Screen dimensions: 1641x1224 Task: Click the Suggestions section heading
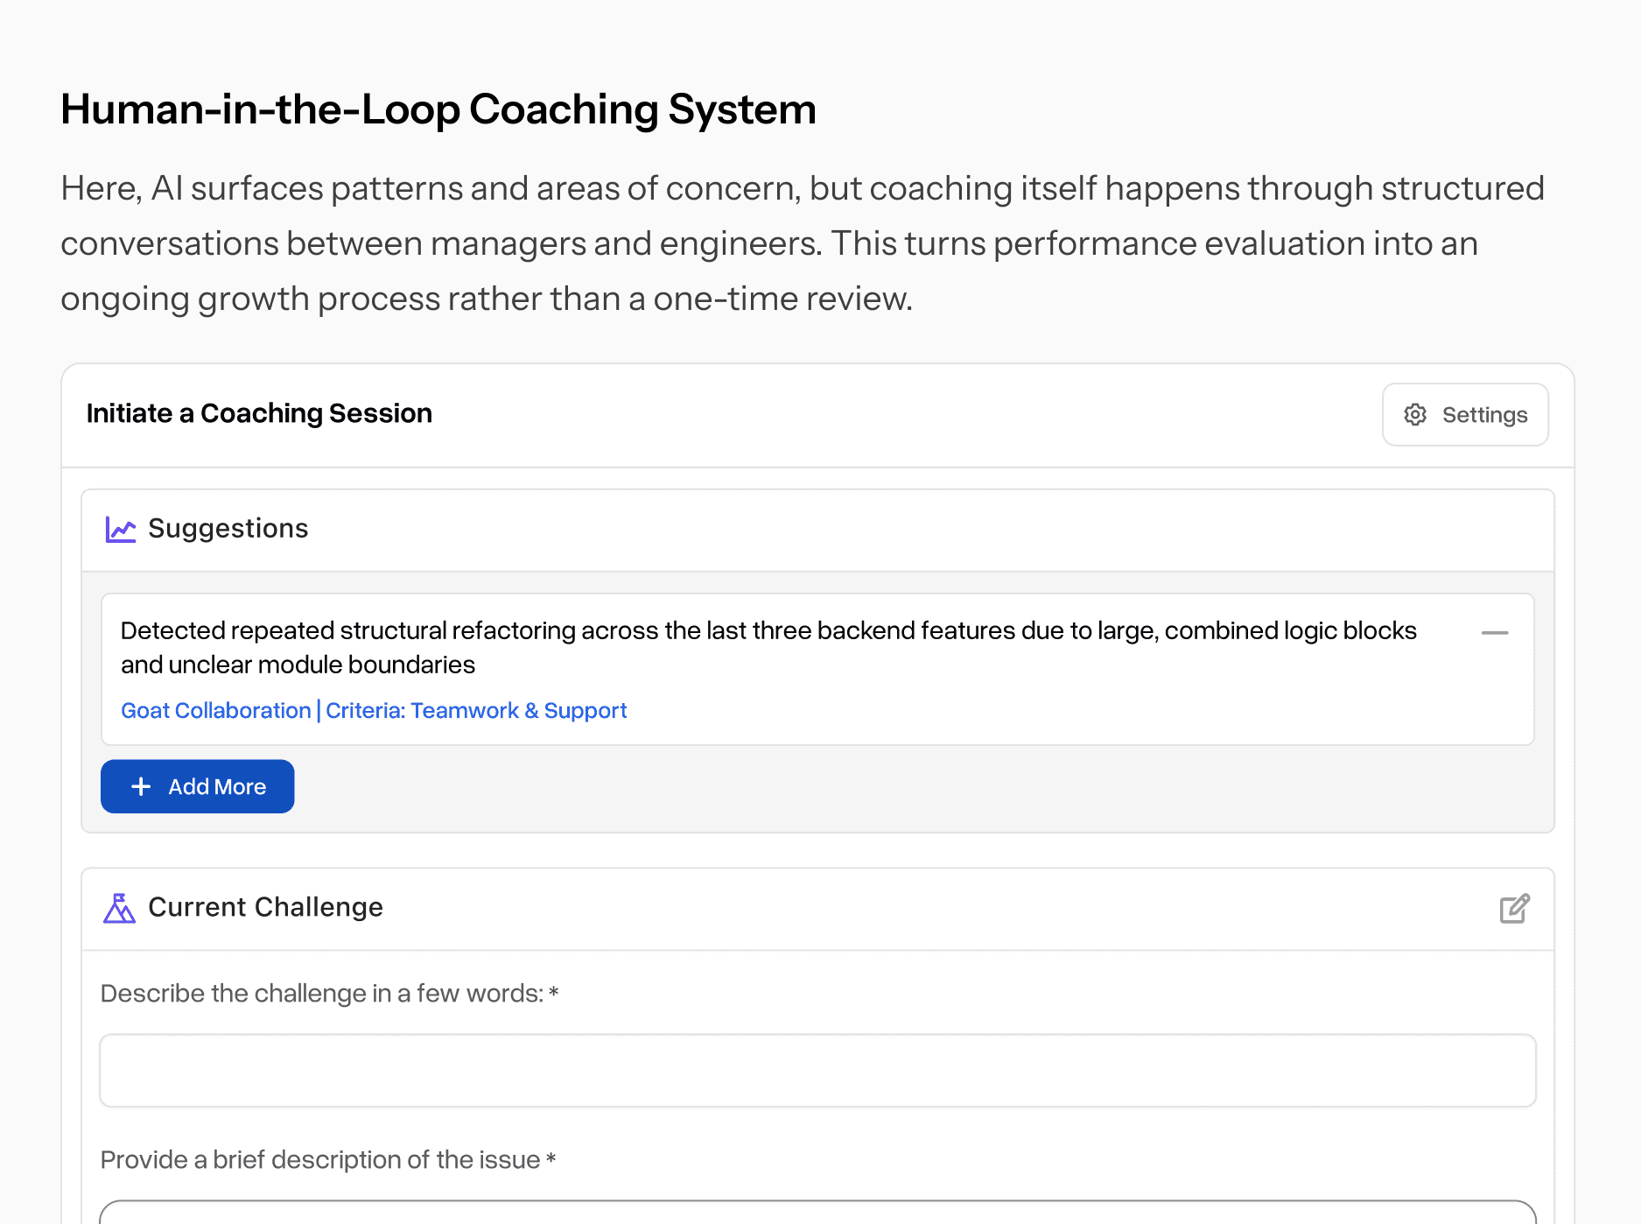228,529
